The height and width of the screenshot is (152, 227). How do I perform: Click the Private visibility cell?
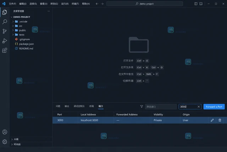coord(157,120)
